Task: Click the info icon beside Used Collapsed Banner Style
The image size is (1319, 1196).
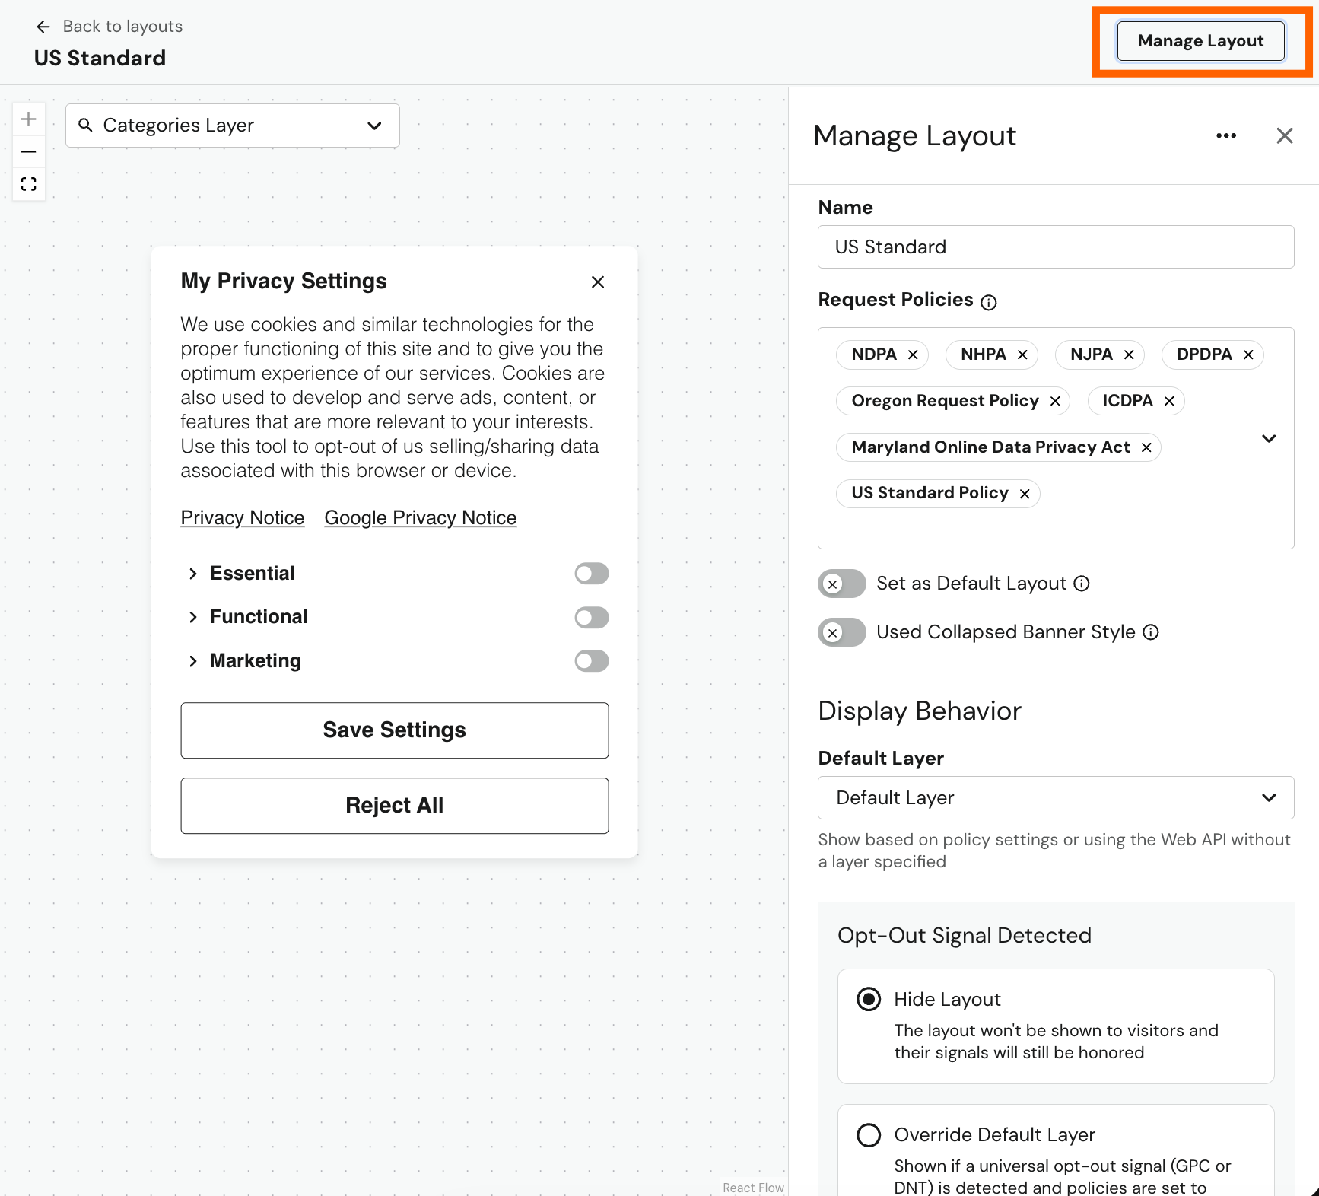Action: [1152, 631]
